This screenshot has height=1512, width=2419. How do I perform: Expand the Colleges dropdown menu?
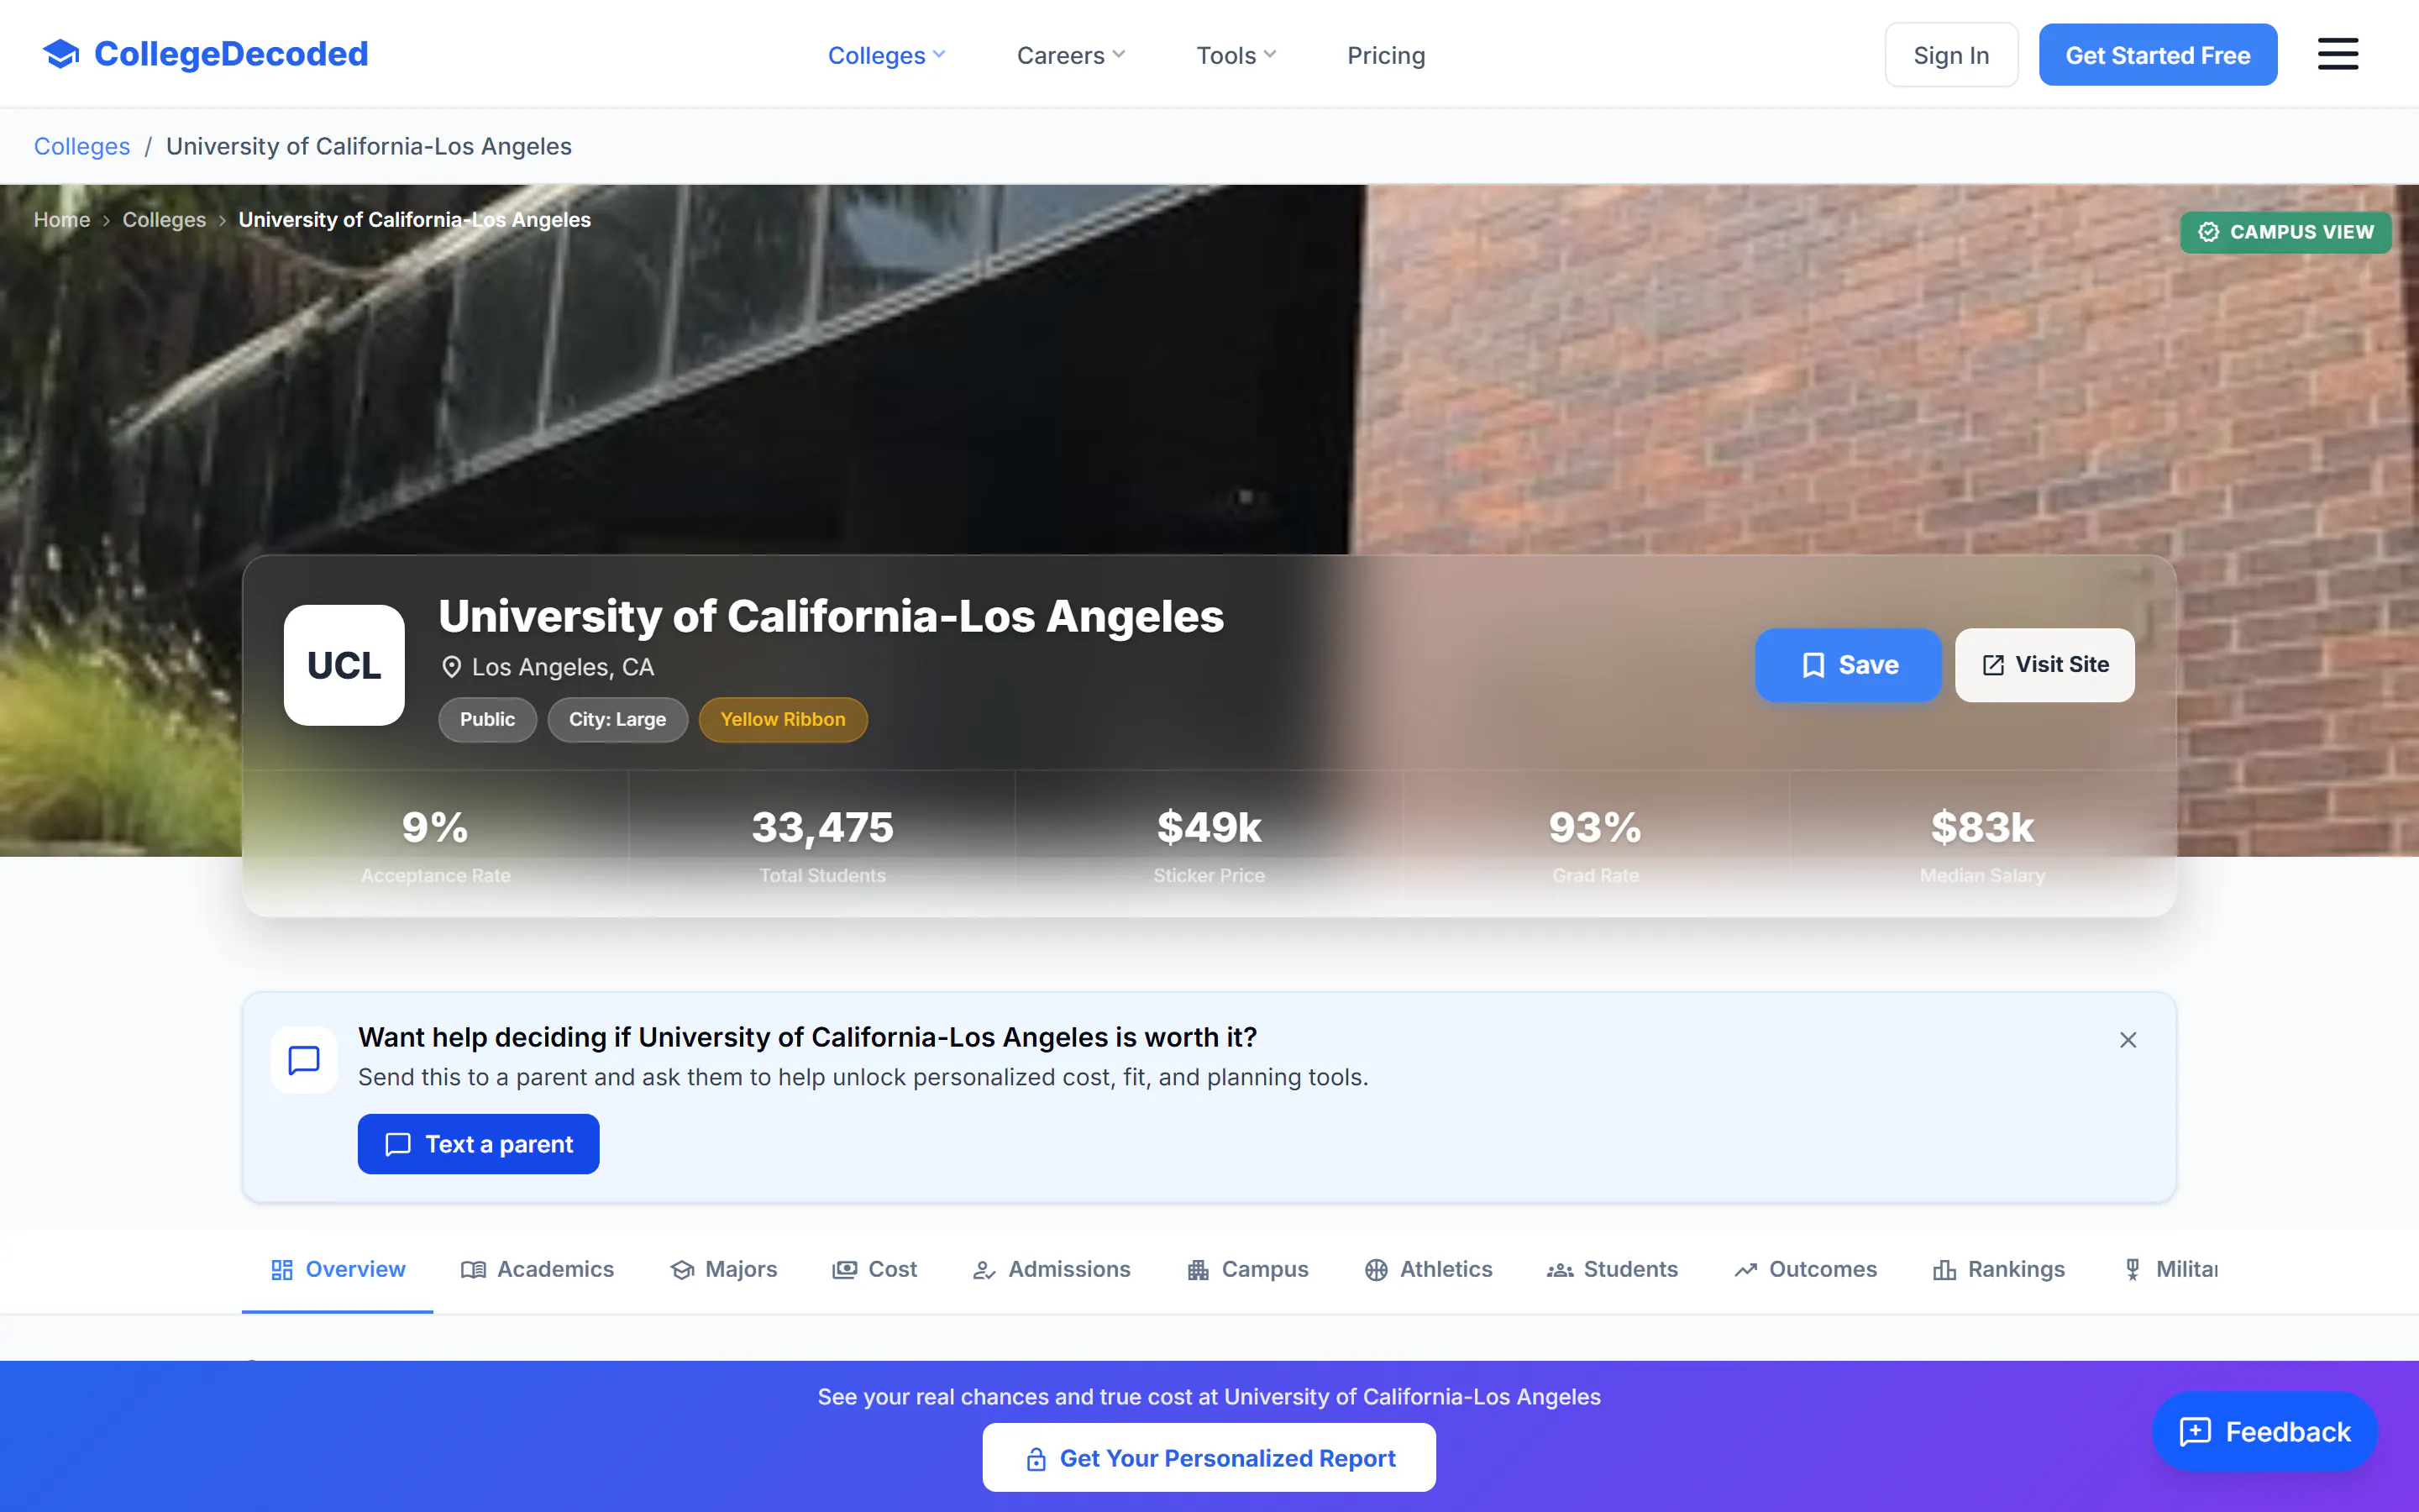885,55
